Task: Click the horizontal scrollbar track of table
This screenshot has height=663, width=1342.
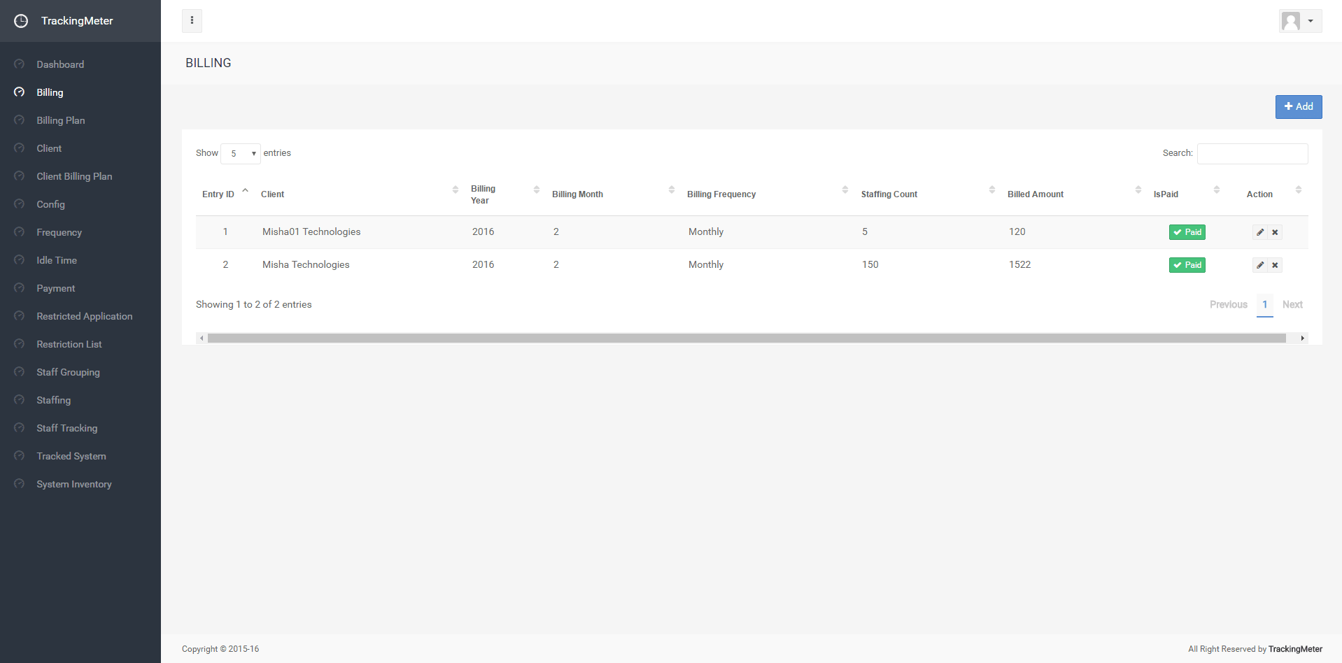Action: (x=746, y=338)
